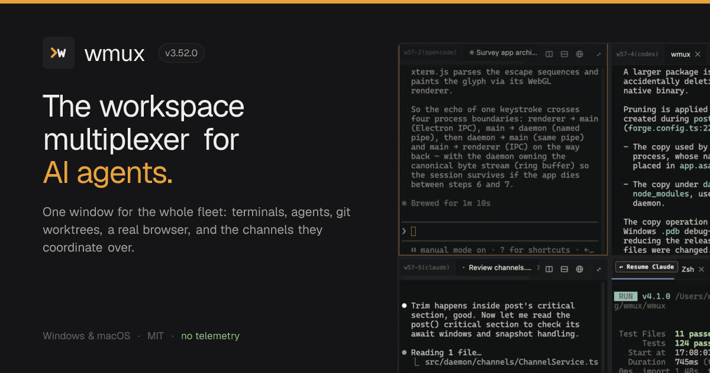Screen dimensions: 710x373
Task: Click the wmux logo icon
Action: [x=59, y=53]
